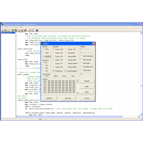Click the chip toolbar icon left of the clock
143x143 pixels.
[29, 30]
